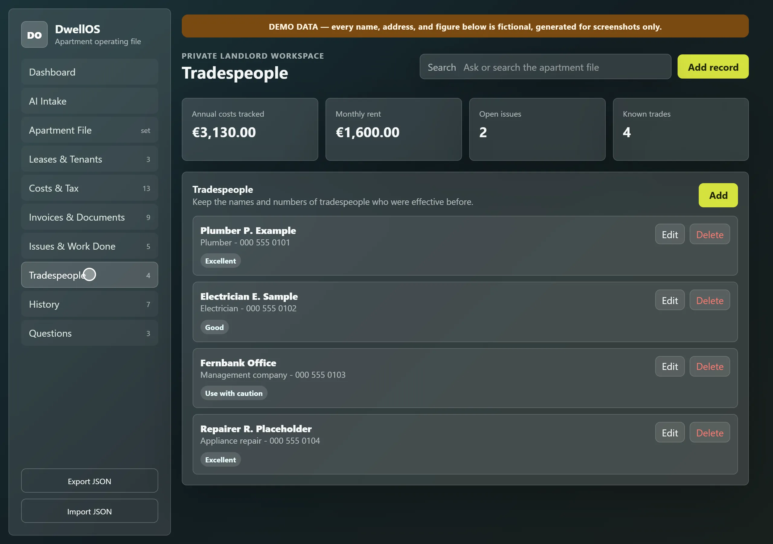Click the DO logo icon
Viewport: 773px width, 544px height.
click(34, 35)
